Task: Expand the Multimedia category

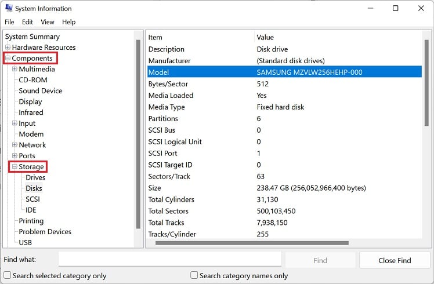Action: click(15, 70)
